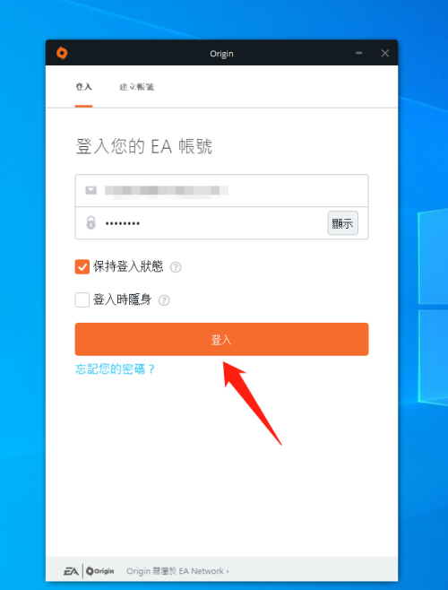Click the 保持登入狀態 label text
This screenshot has width=448, height=590.
pyautogui.click(x=128, y=266)
